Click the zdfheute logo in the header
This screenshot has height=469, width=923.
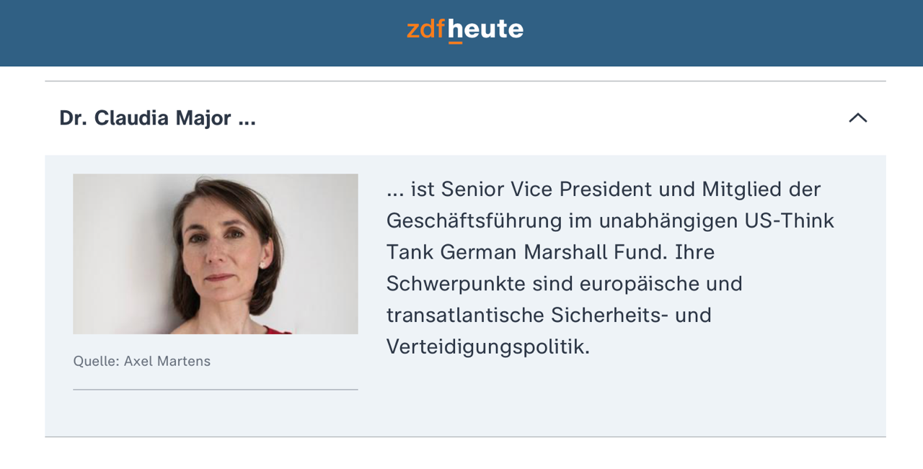tap(464, 30)
